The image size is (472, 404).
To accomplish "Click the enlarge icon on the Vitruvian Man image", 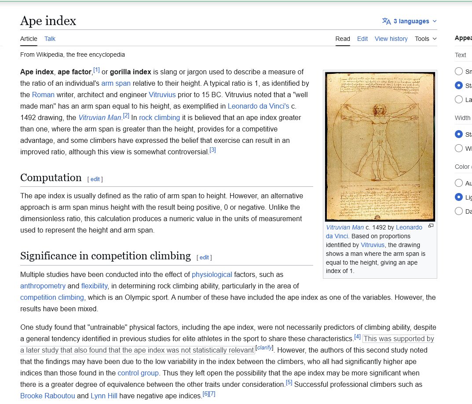I will click(431, 226).
